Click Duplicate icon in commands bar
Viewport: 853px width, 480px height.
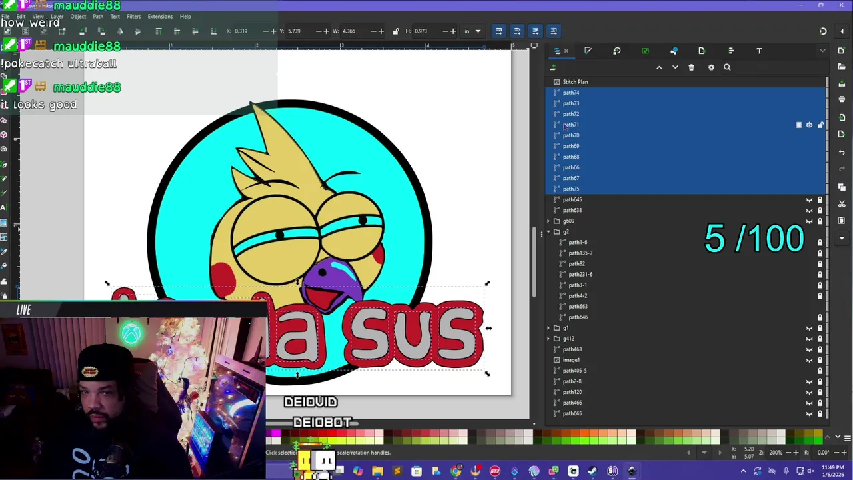coord(842,186)
